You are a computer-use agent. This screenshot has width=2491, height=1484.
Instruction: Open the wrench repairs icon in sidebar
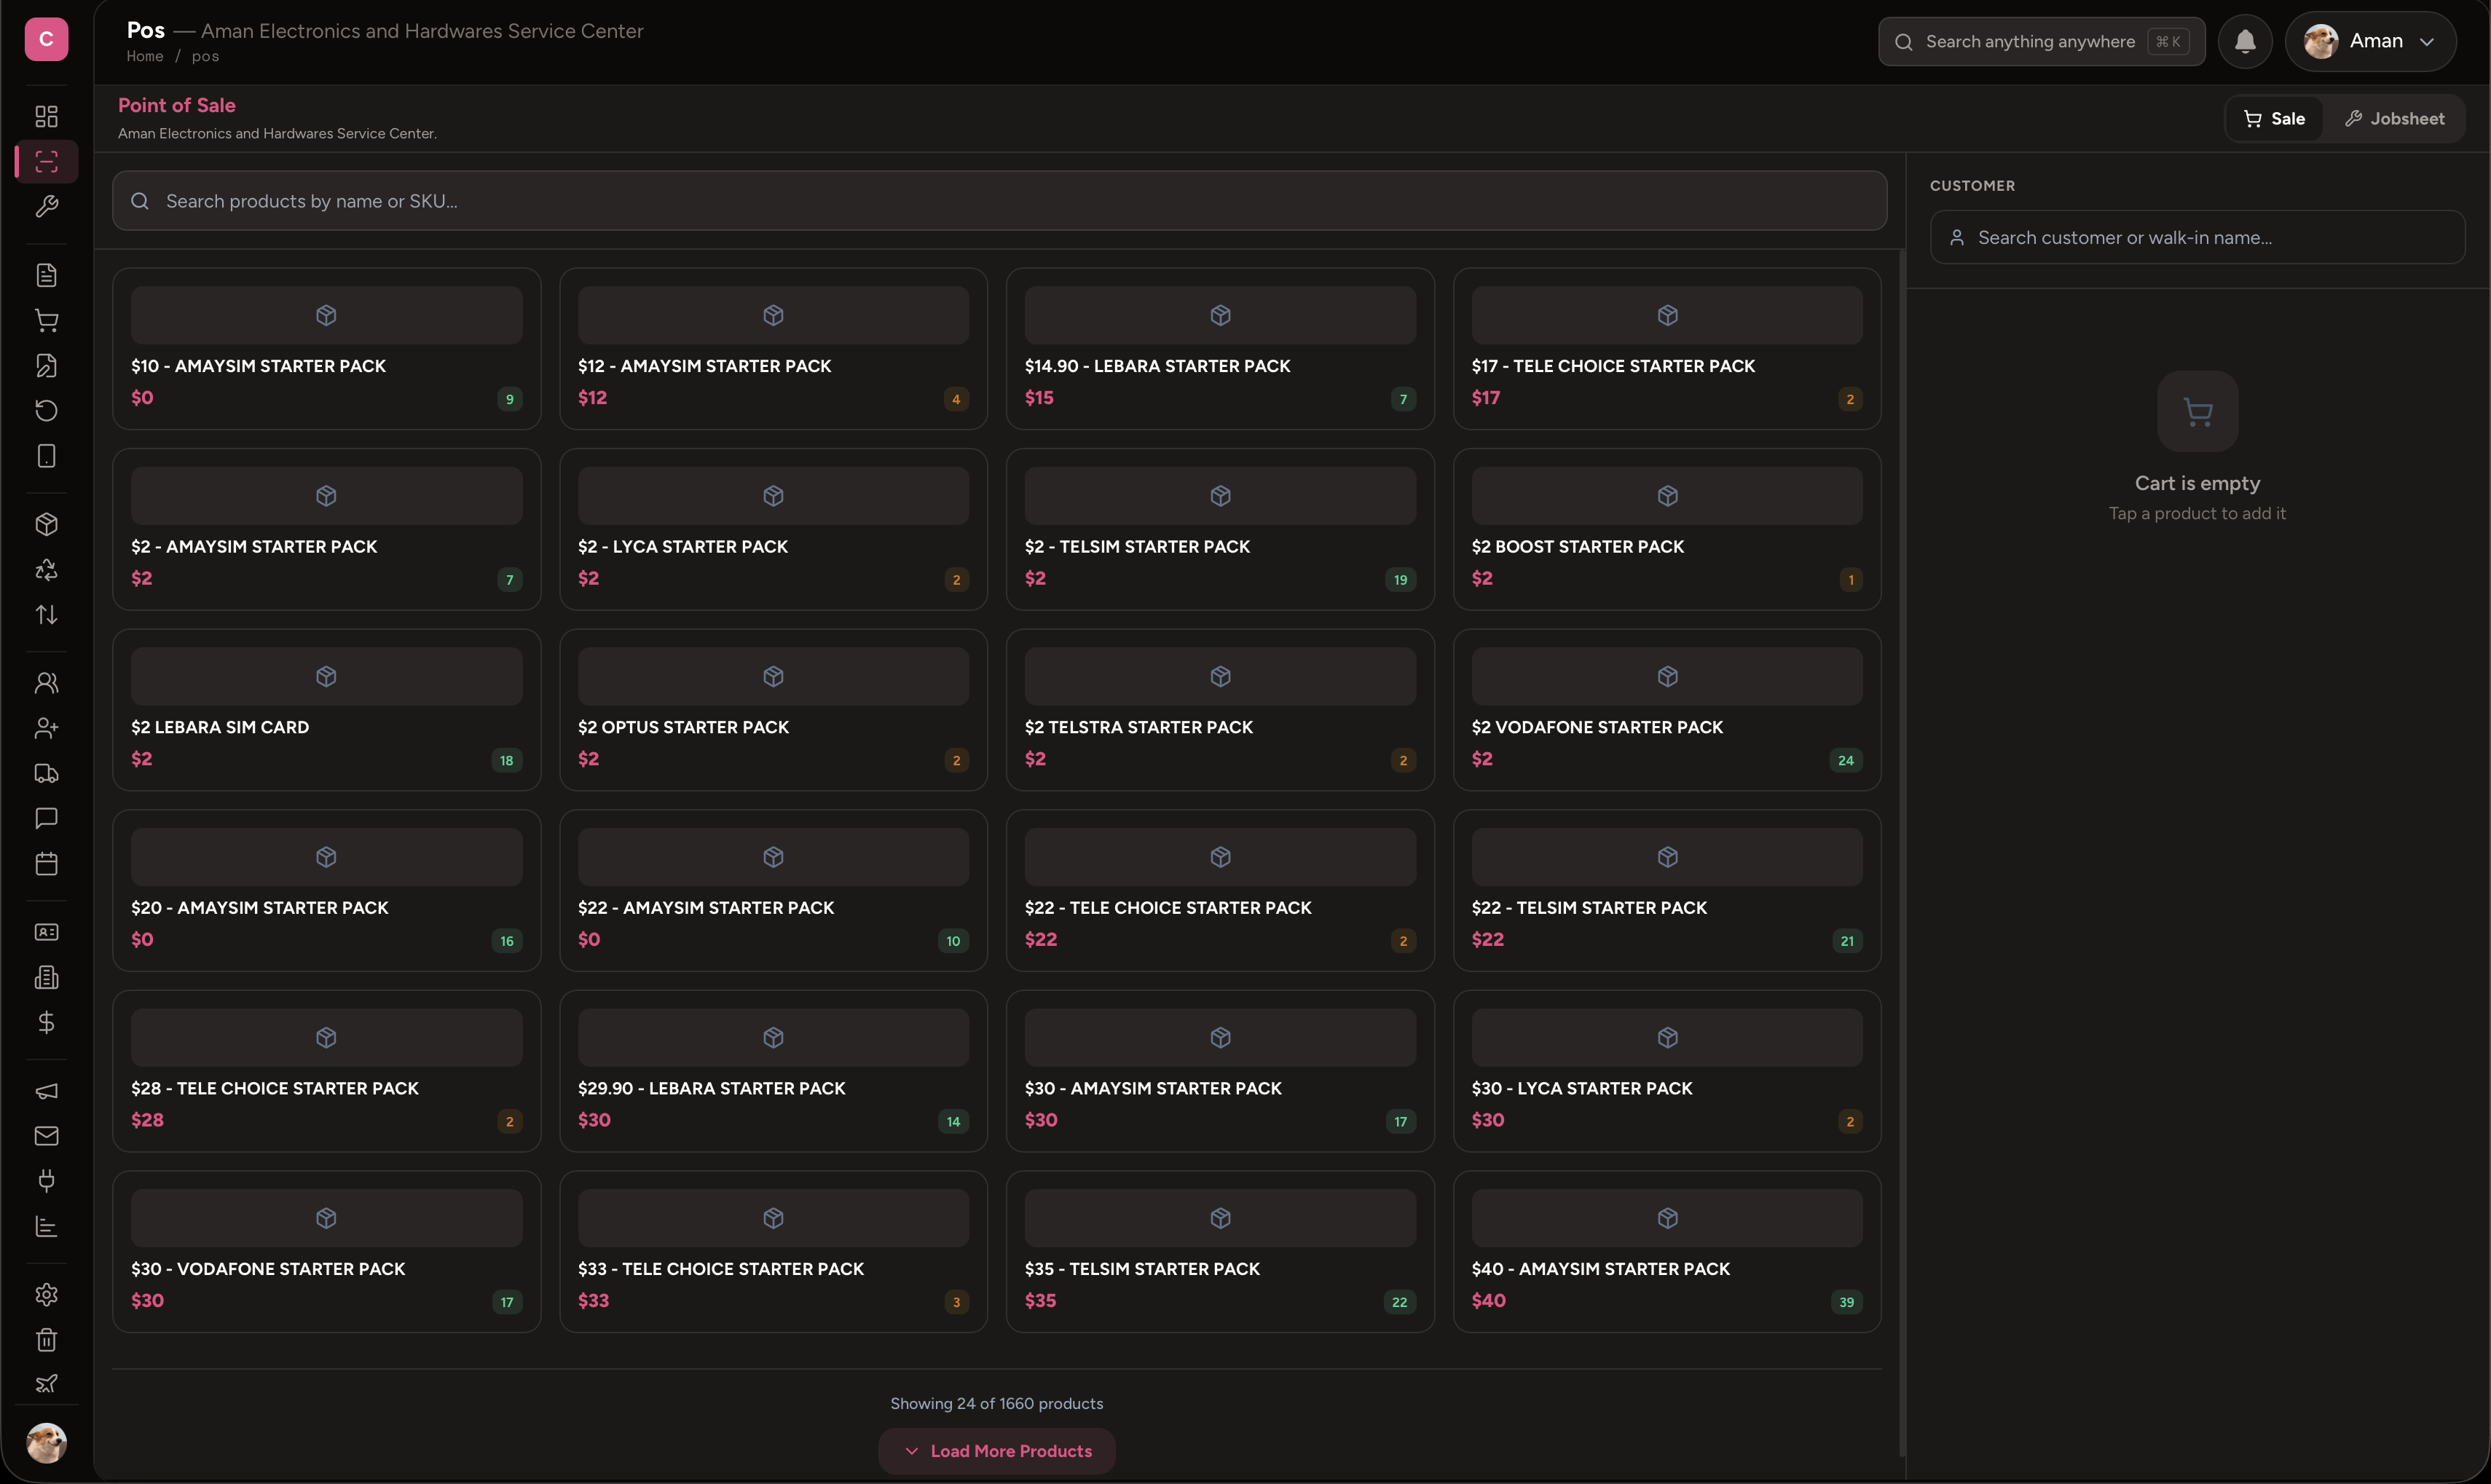coord(46,206)
